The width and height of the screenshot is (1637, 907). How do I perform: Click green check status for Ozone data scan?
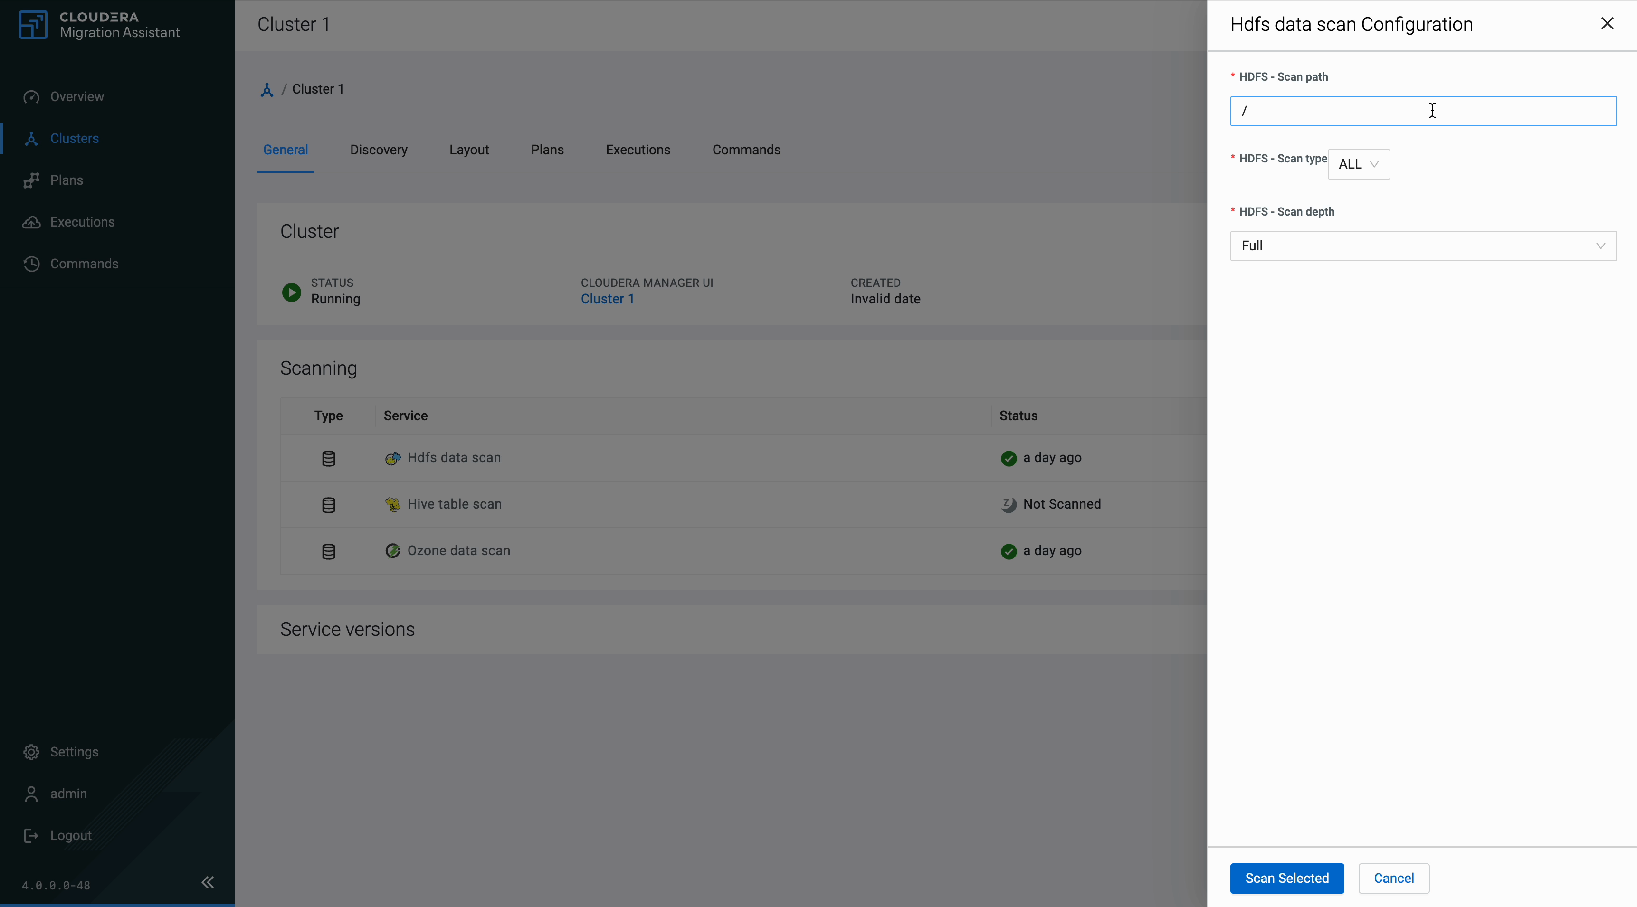1009,551
